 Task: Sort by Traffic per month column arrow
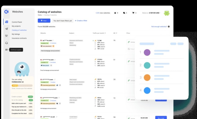(x=105, y=33)
